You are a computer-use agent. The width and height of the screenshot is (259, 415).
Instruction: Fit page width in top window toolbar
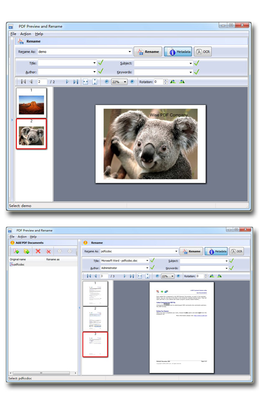coord(85,82)
